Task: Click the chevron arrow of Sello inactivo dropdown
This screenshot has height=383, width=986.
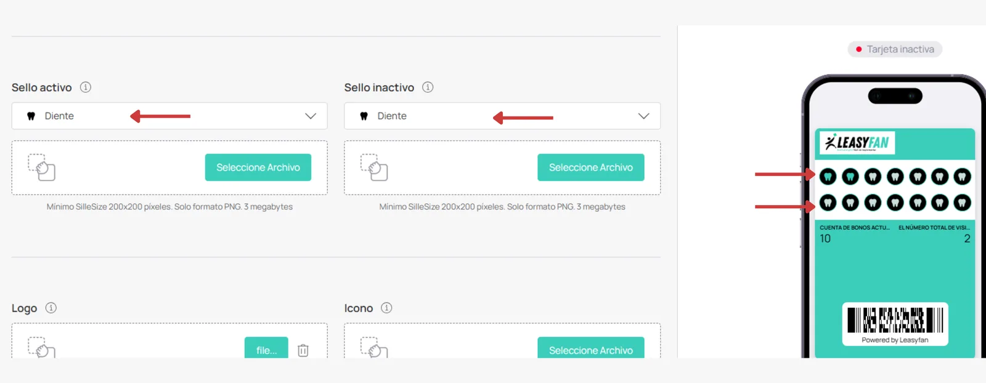Action: (644, 116)
